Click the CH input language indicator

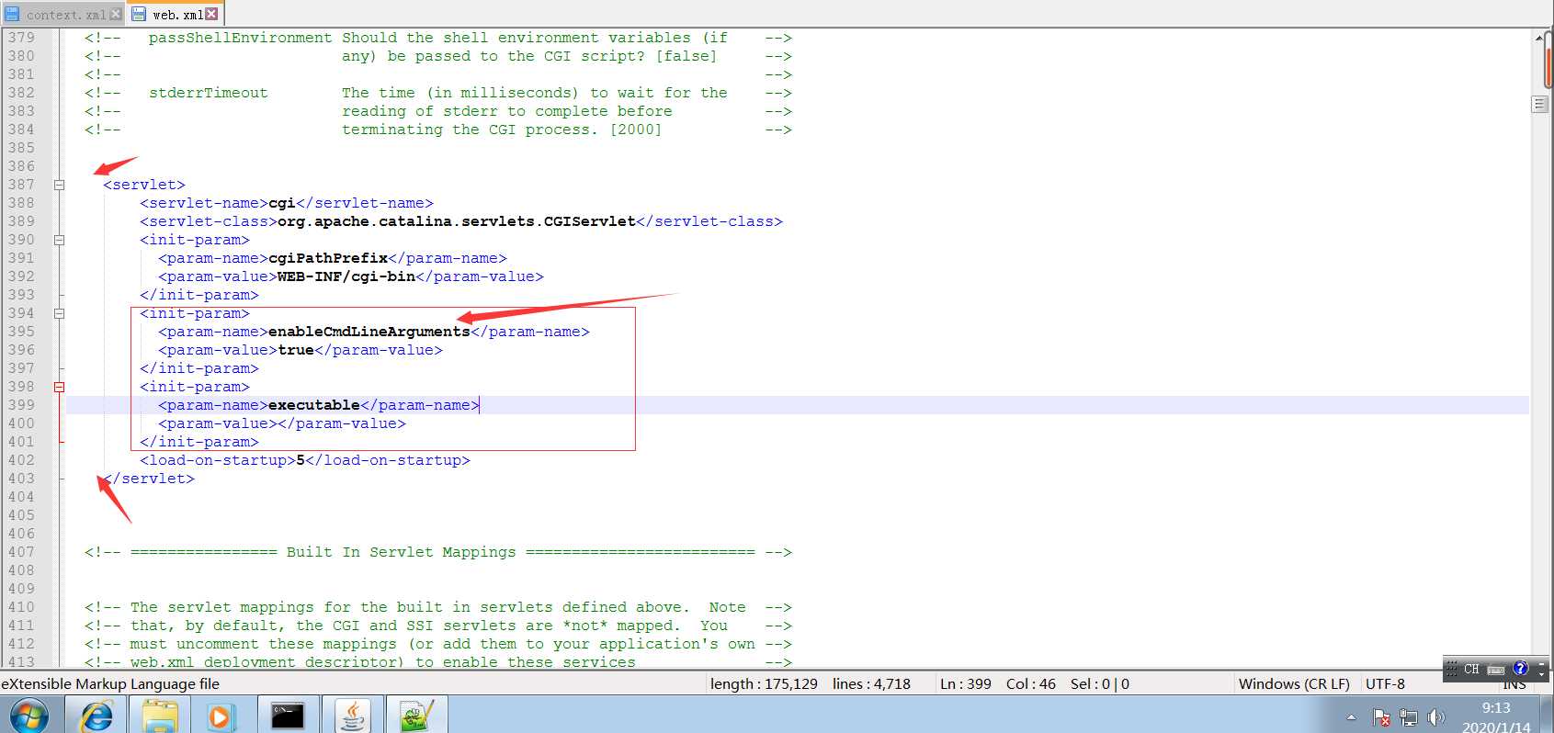1471,669
